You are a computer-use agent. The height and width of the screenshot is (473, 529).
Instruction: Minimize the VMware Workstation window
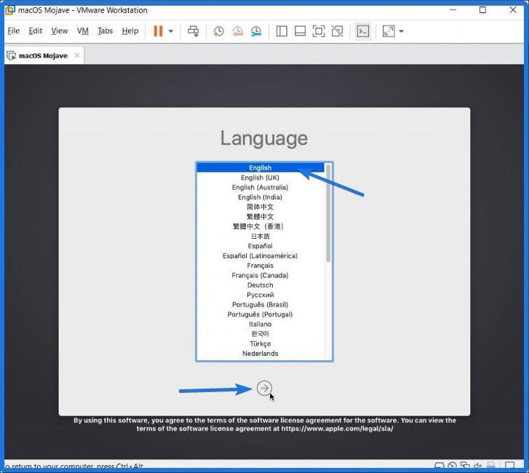[x=453, y=9]
